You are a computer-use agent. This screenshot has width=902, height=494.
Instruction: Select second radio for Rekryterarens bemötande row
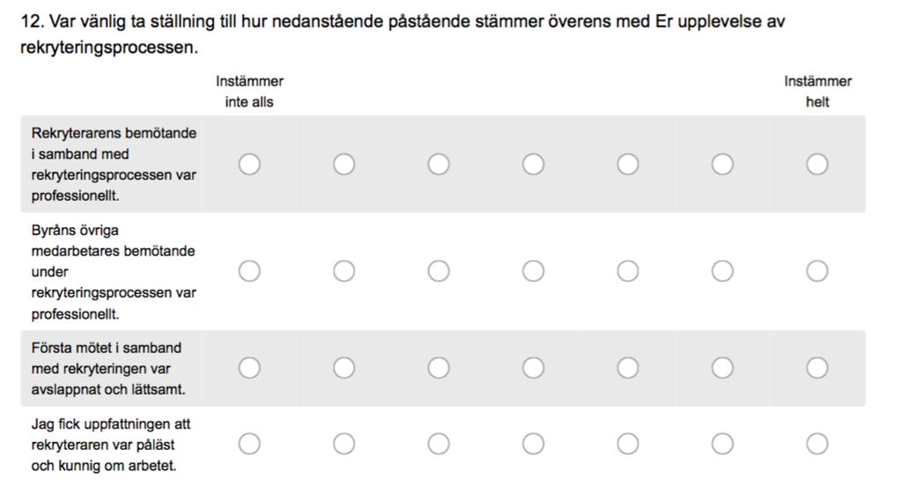tap(344, 165)
